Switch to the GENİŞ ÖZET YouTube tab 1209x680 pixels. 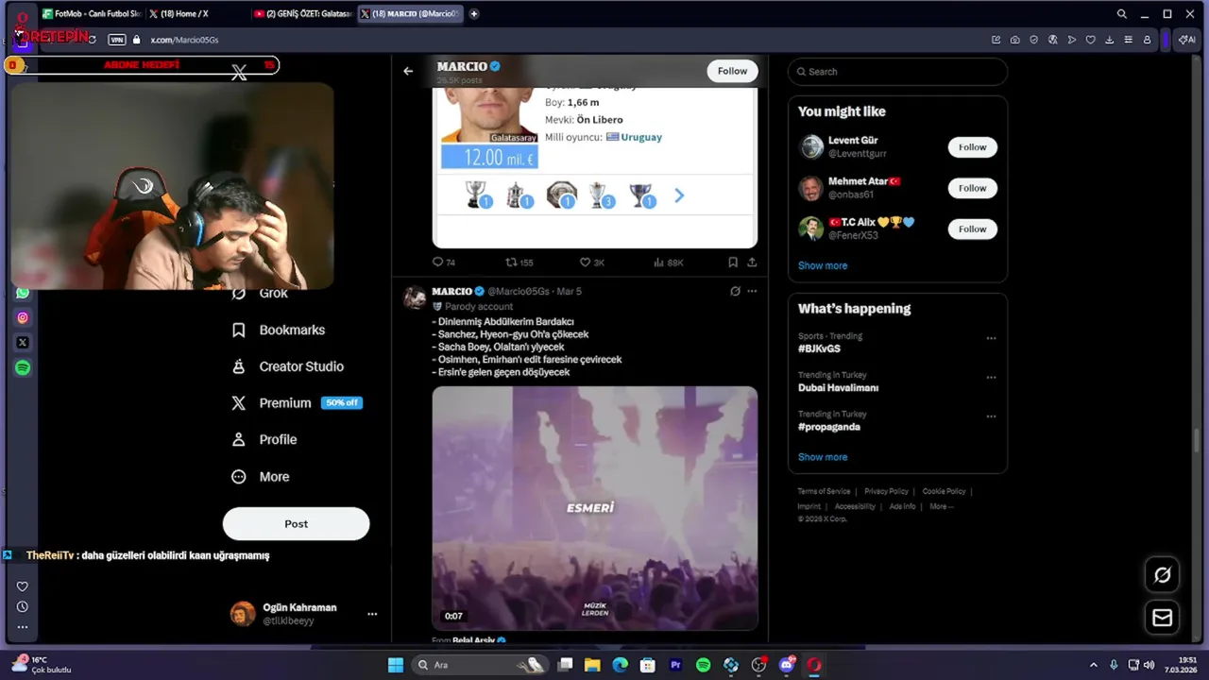(302, 14)
